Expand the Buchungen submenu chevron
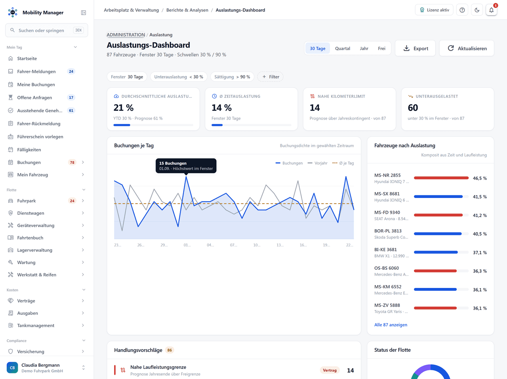Screen dimensions: 507x379 click(83, 162)
